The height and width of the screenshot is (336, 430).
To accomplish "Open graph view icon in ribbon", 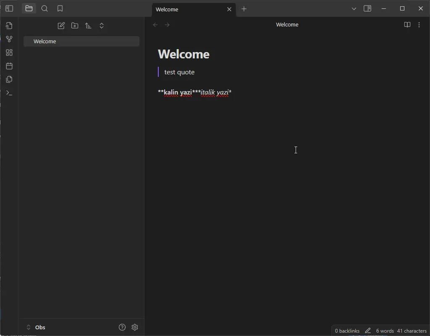I will [9, 39].
